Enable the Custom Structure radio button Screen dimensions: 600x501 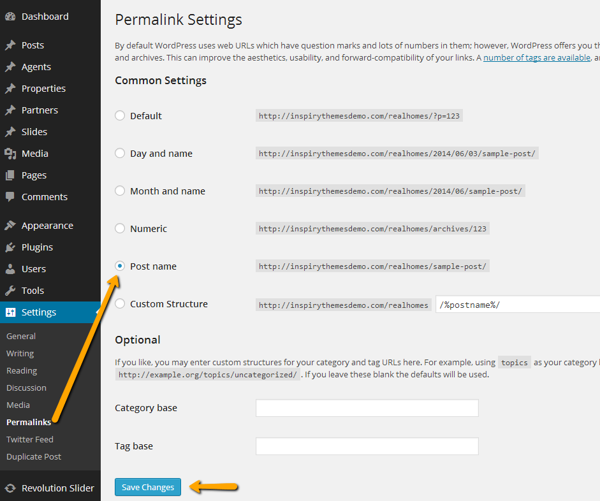coord(120,304)
